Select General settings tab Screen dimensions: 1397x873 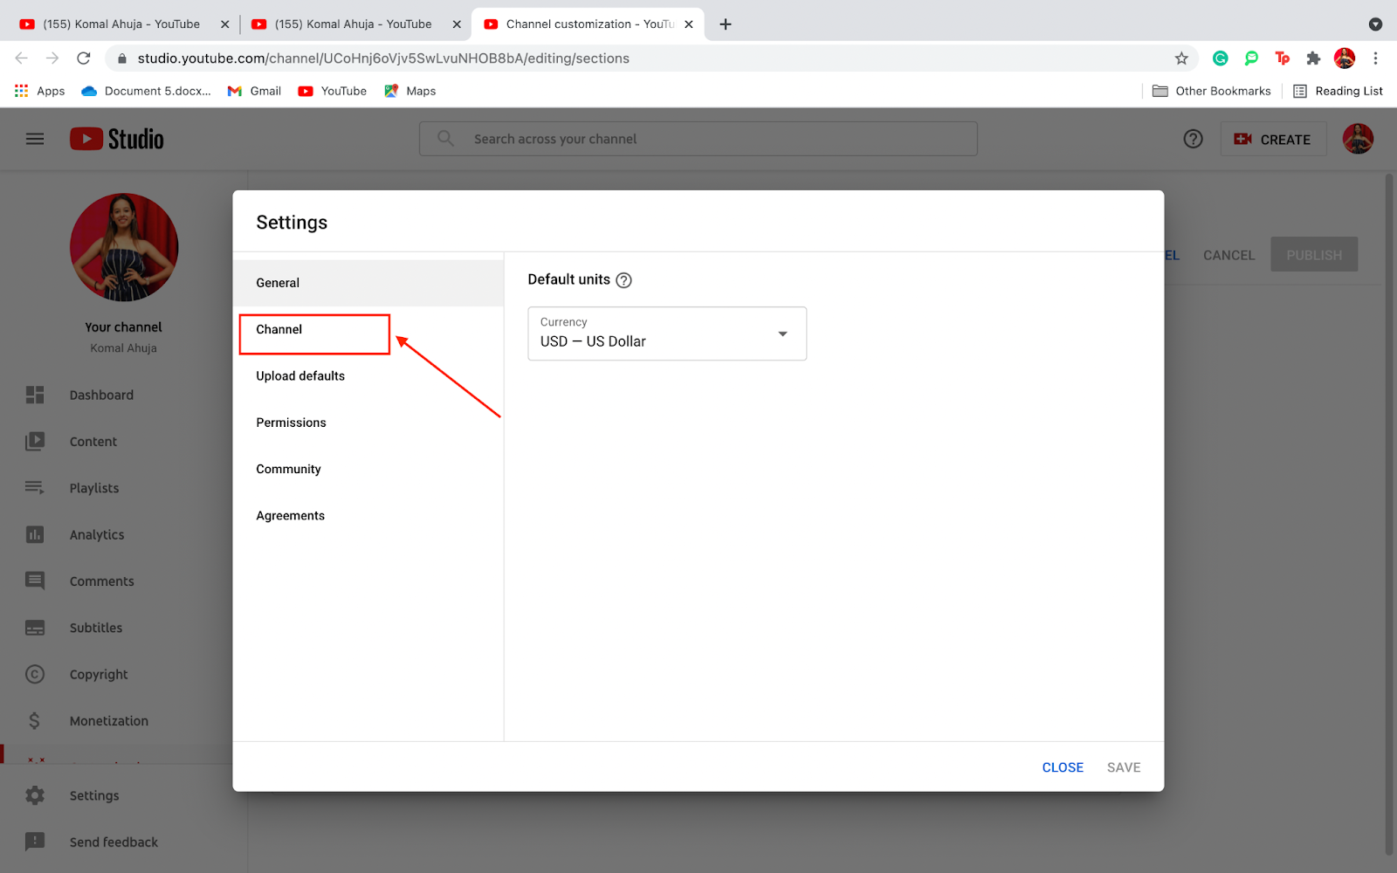click(x=368, y=283)
